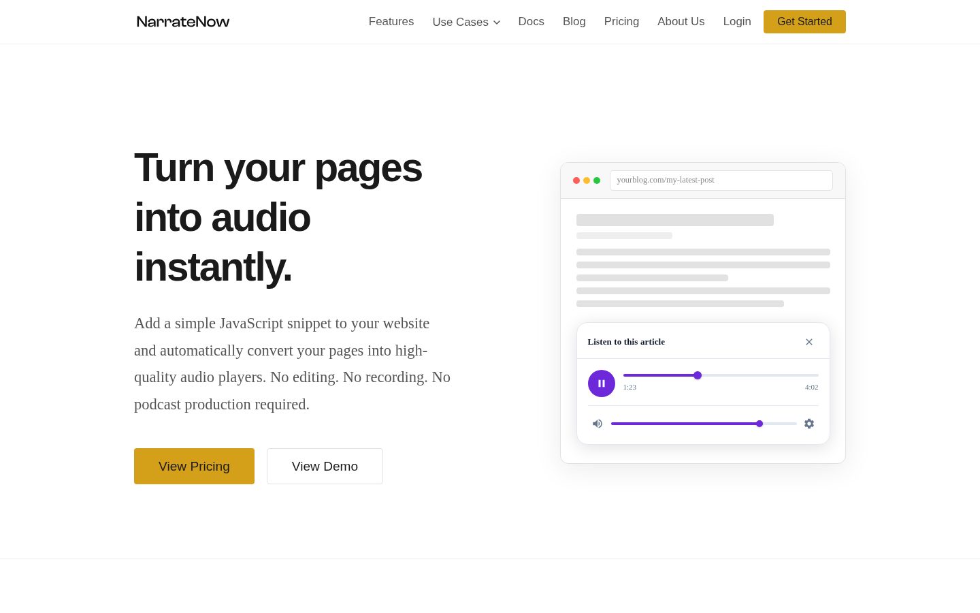980x613 pixels.
Task: Pause the article audio player
Action: tap(602, 383)
